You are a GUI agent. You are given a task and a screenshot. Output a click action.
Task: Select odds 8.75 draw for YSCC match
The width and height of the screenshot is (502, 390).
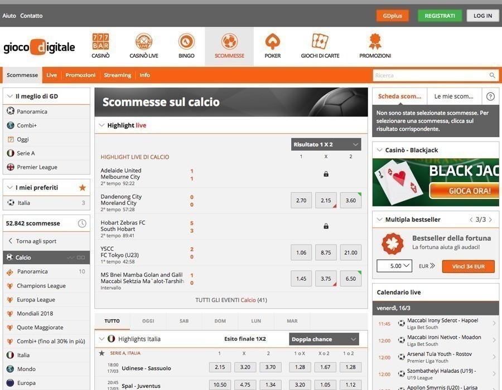(326, 252)
